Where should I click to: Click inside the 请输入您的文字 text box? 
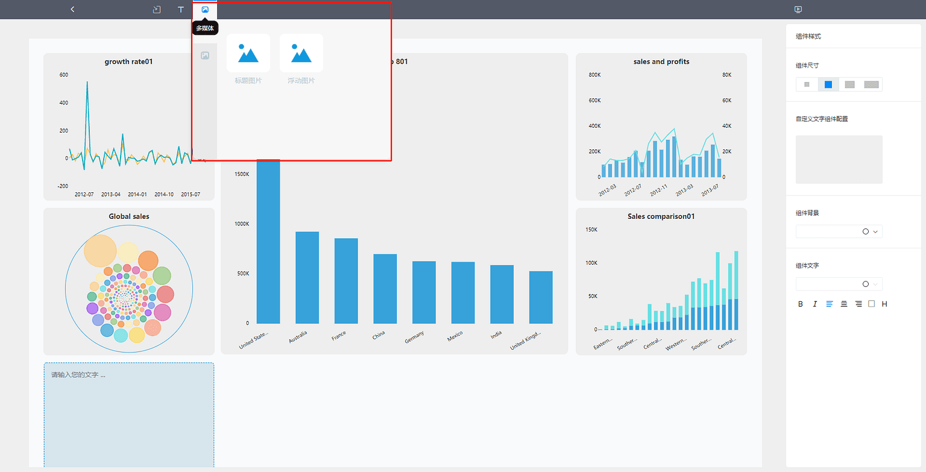point(129,415)
